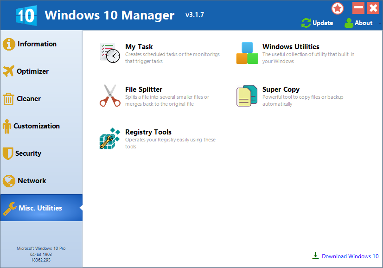This screenshot has height=268, width=383.
Task: Click the Security shield icon
Action: tap(8, 153)
